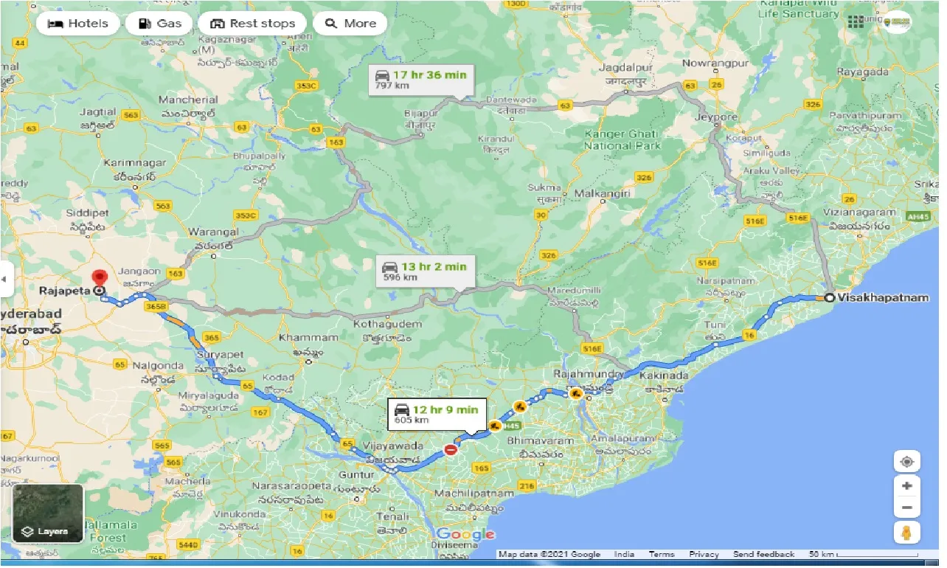Click Send feedback link
Image resolution: width=947 pixels, height=568 pixels.
click(764, 554)
